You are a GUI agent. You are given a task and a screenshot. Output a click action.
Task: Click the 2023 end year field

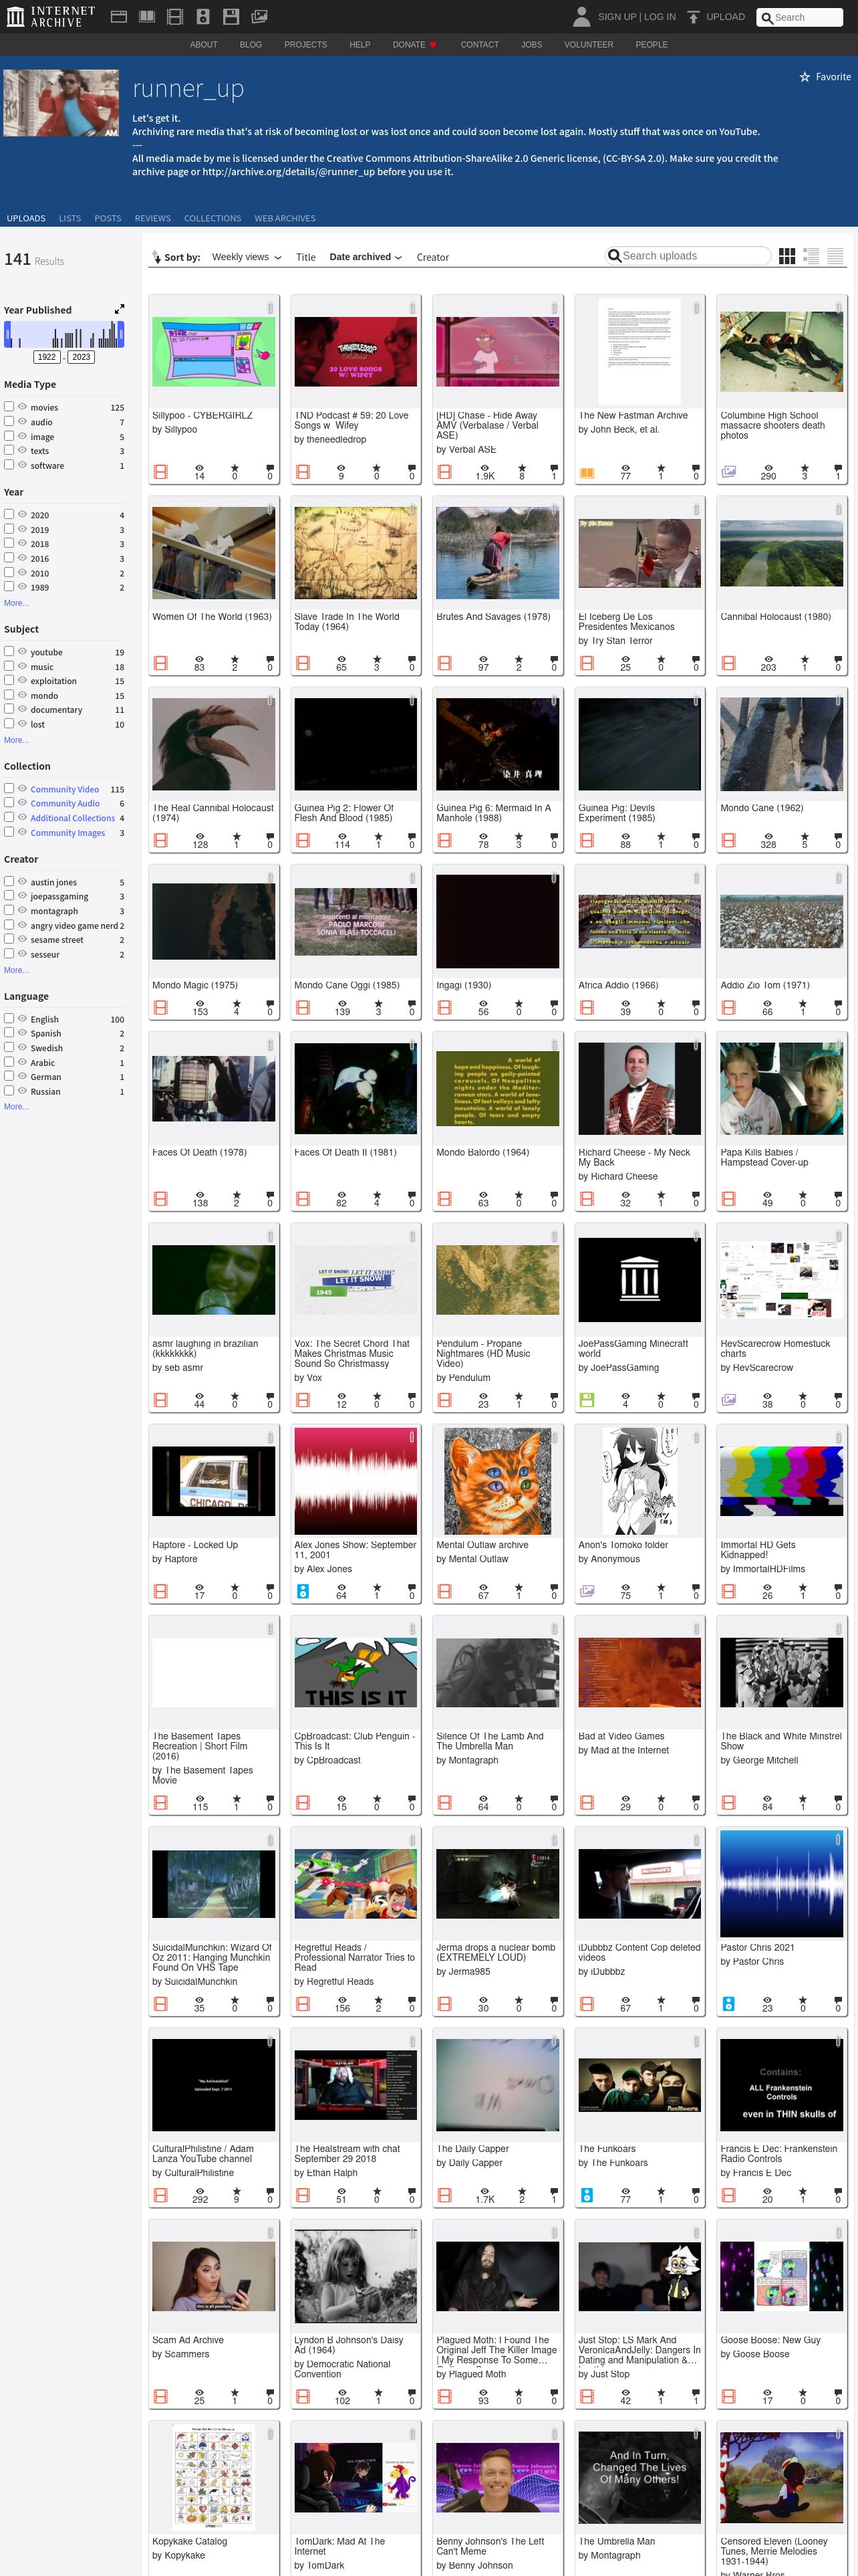(81, 357)
